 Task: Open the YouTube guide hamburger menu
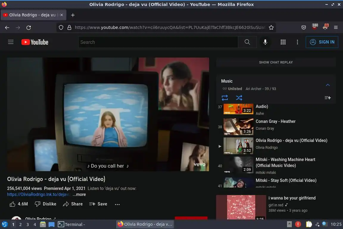point(11,42)
